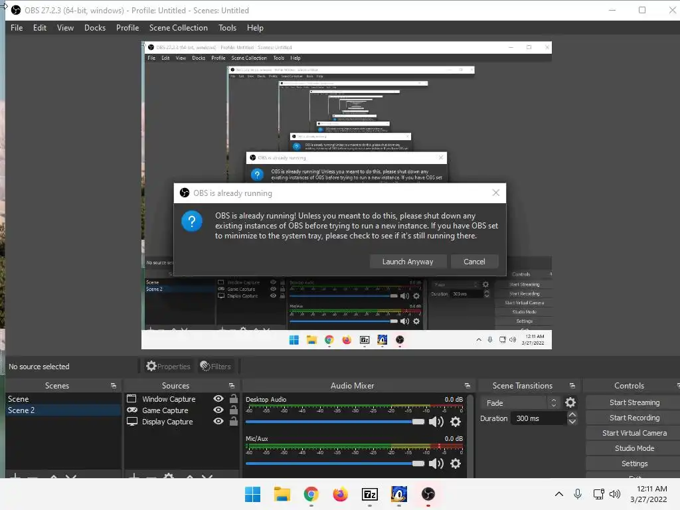This screenshot has height=510, width=680.
Task: Open the Docks menu
Action: [x=95, y=28]
